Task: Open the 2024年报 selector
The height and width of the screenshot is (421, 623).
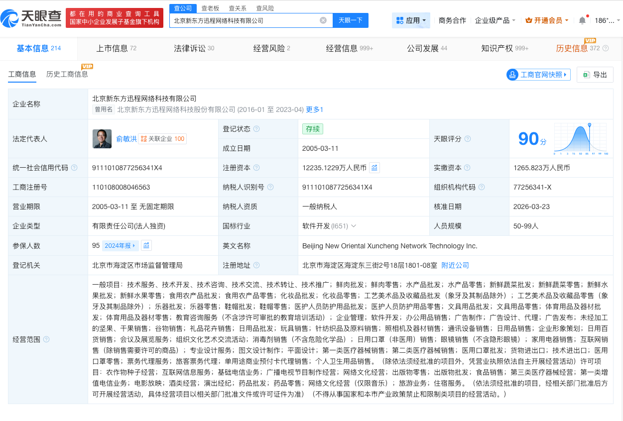Action: tap(121, 245)
